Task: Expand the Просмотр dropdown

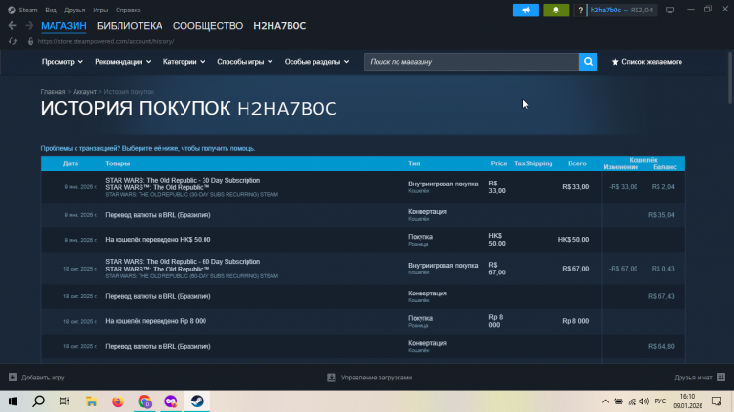Action: click(62, 62)
